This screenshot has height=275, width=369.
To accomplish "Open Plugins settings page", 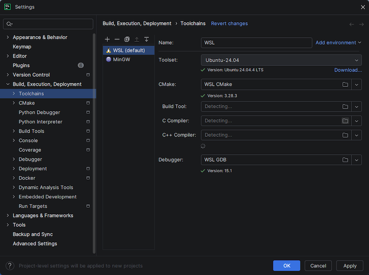I will [21, 65].
